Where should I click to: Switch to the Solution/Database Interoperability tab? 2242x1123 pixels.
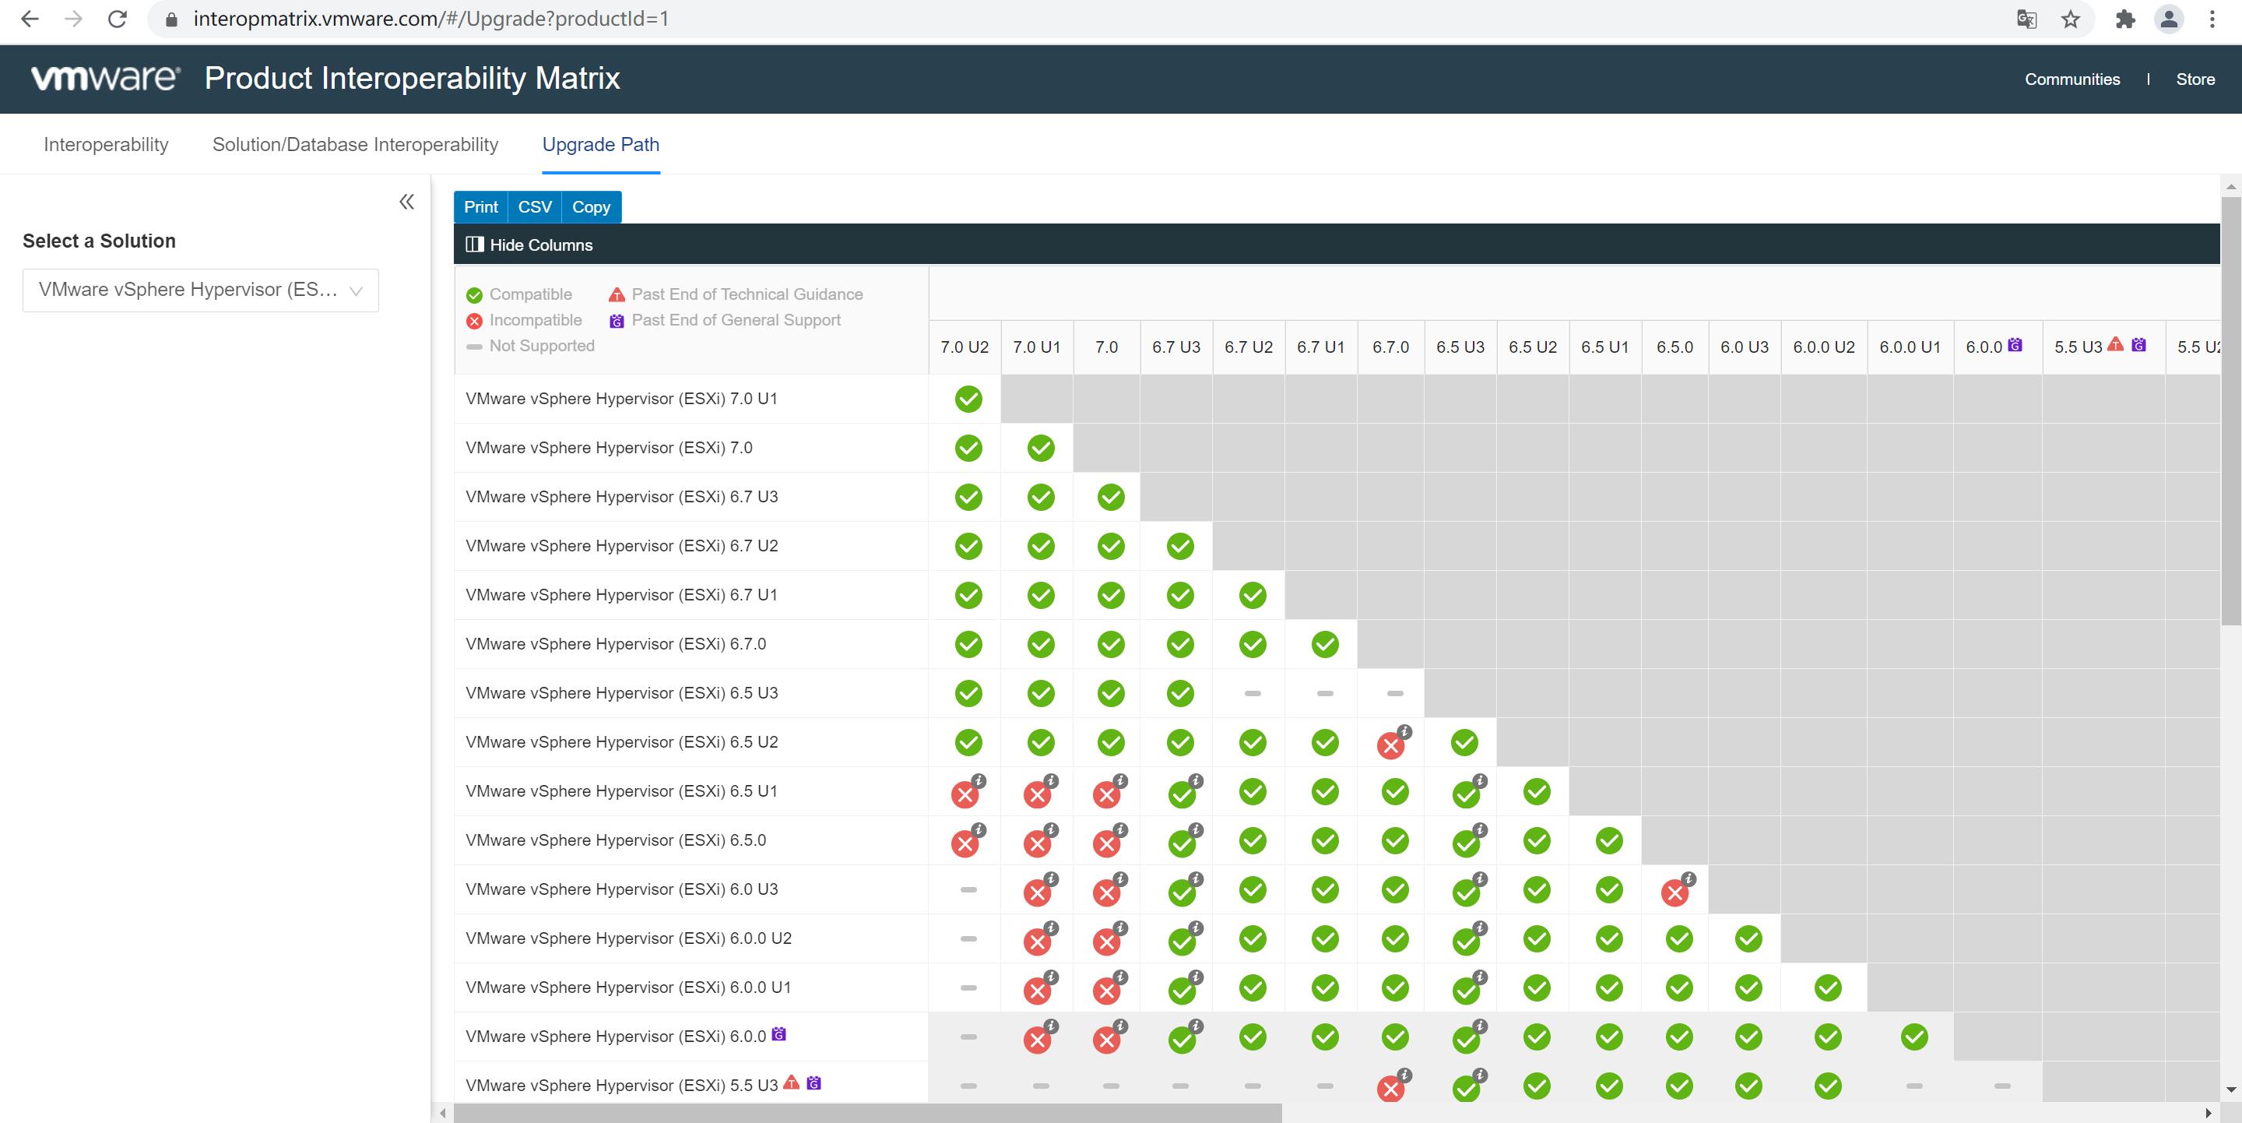pos(355,143)
